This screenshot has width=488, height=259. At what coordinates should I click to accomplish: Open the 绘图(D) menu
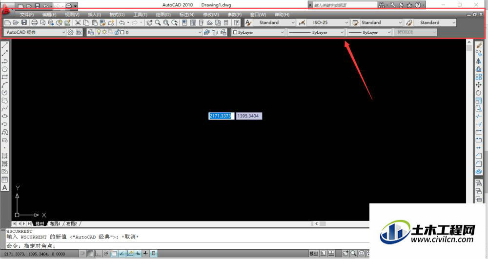tap(163, 15)
